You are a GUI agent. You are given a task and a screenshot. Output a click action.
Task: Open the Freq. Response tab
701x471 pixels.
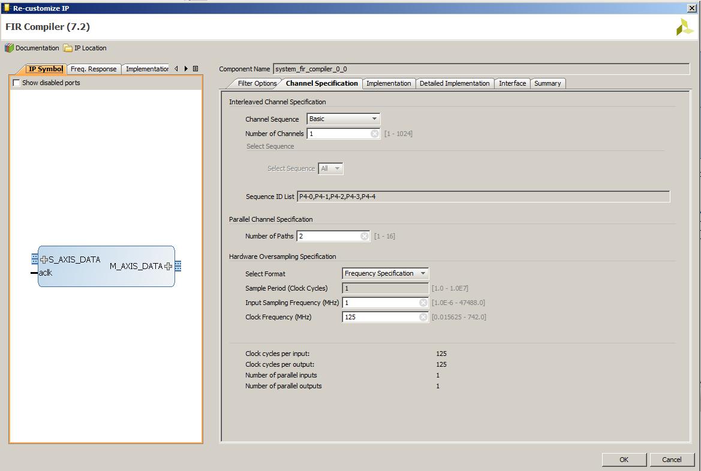tap(94, 69)
